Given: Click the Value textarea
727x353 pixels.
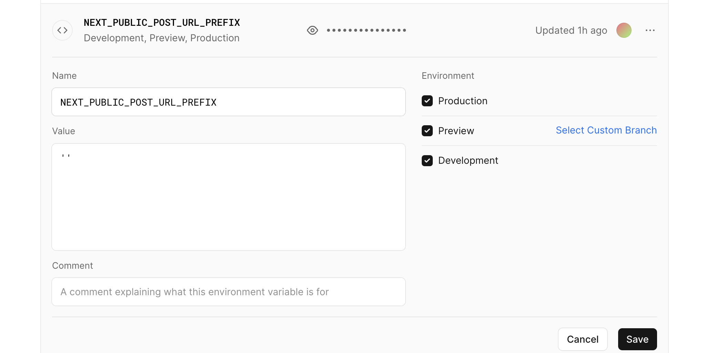Looking at the screenshot, I should [x=228, y=196].
